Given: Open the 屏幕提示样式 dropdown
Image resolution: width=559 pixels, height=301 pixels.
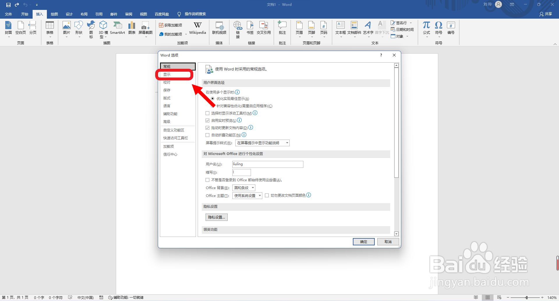Looking at the screenshot, I should click(x=262, y=143).
